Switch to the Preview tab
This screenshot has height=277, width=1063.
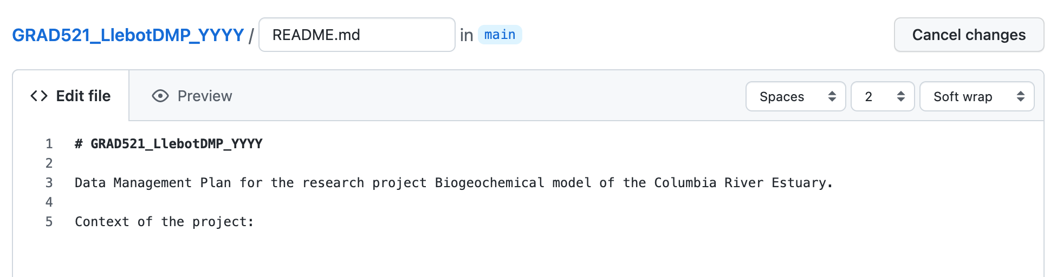tap(204, 96)
